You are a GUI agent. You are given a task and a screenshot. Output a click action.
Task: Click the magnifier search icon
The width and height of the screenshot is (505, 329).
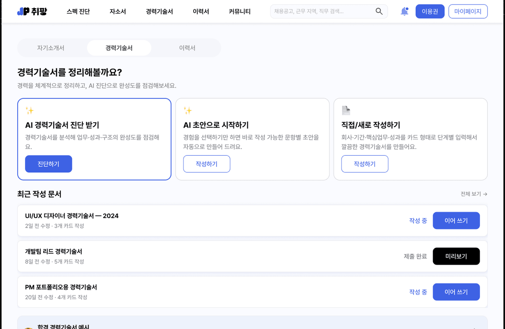coord(379,11)
